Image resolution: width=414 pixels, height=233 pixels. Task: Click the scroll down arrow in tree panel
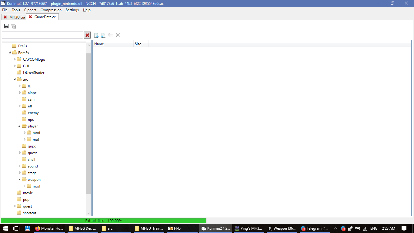tap(88, 213)
